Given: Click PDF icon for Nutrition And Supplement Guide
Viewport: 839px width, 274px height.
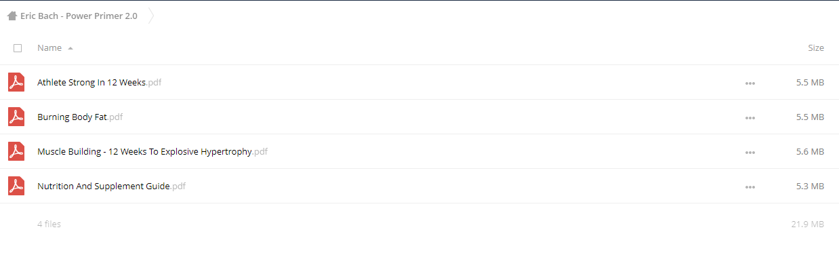Looking at the screenshot, I should tap(16, 186).
